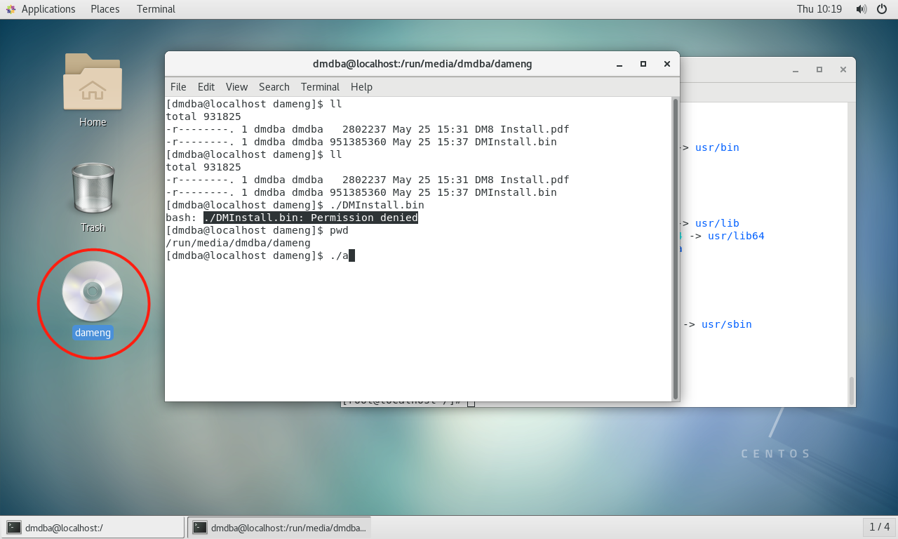
Task: Open the Help menu in terminal
Action: point(361,87)
